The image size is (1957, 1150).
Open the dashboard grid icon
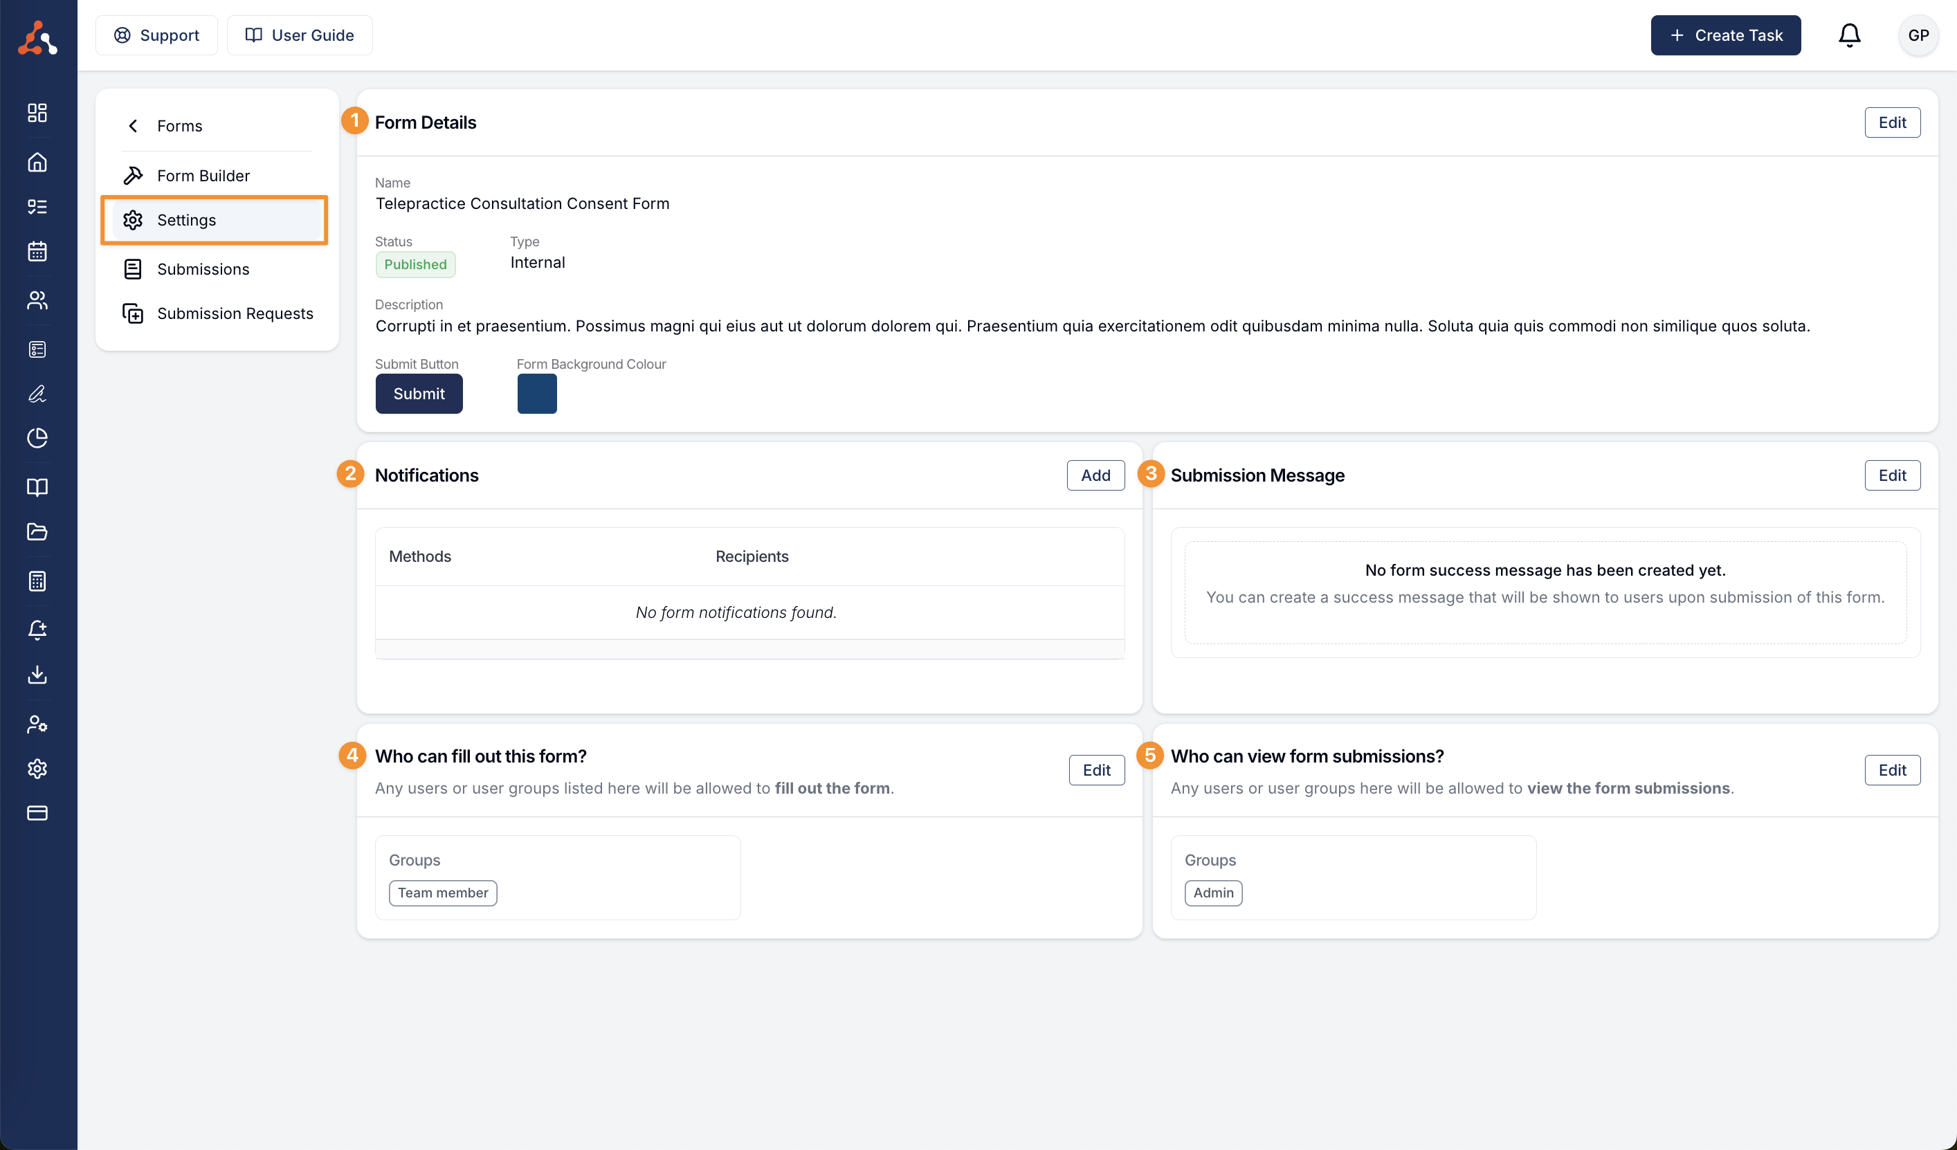click(x=37, y=113)
